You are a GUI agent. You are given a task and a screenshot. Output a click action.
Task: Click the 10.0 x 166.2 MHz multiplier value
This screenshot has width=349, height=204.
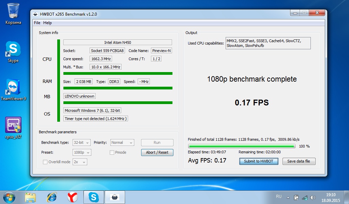[106, 67]
